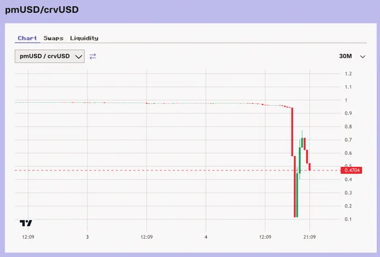This screenshot has width=380, height=257.
Task: Click the pmUSD/crvUSD page heading
Action: coord(42,10)
